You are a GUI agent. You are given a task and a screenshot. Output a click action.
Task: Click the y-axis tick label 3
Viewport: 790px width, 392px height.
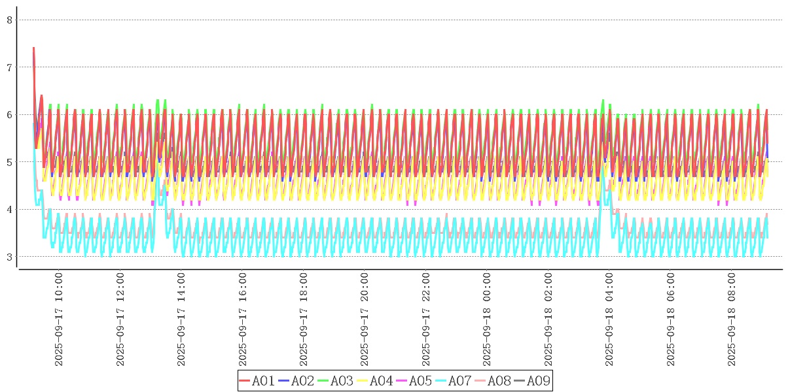[x=10, y=257]
